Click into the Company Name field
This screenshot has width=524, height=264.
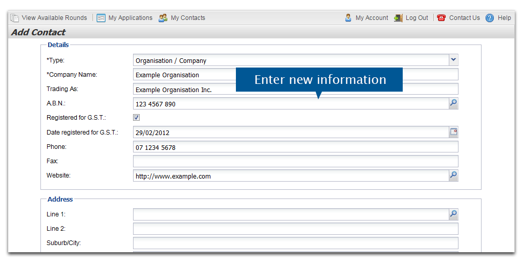pos(295,75)
